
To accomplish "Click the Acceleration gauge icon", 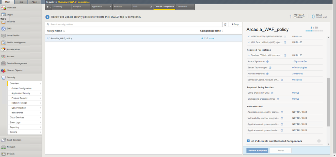I will pyautogui.click(x=3, y=50).
